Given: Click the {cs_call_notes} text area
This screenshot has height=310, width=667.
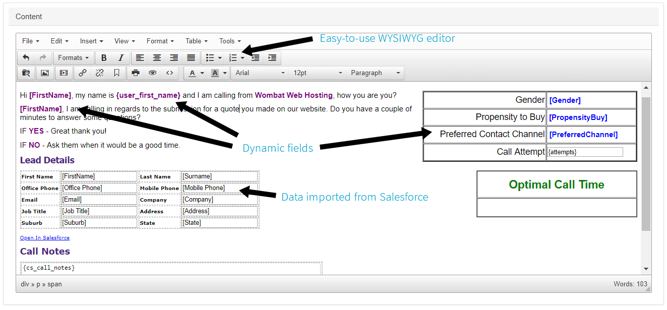Looking at the screenshot, I should 171,269.
